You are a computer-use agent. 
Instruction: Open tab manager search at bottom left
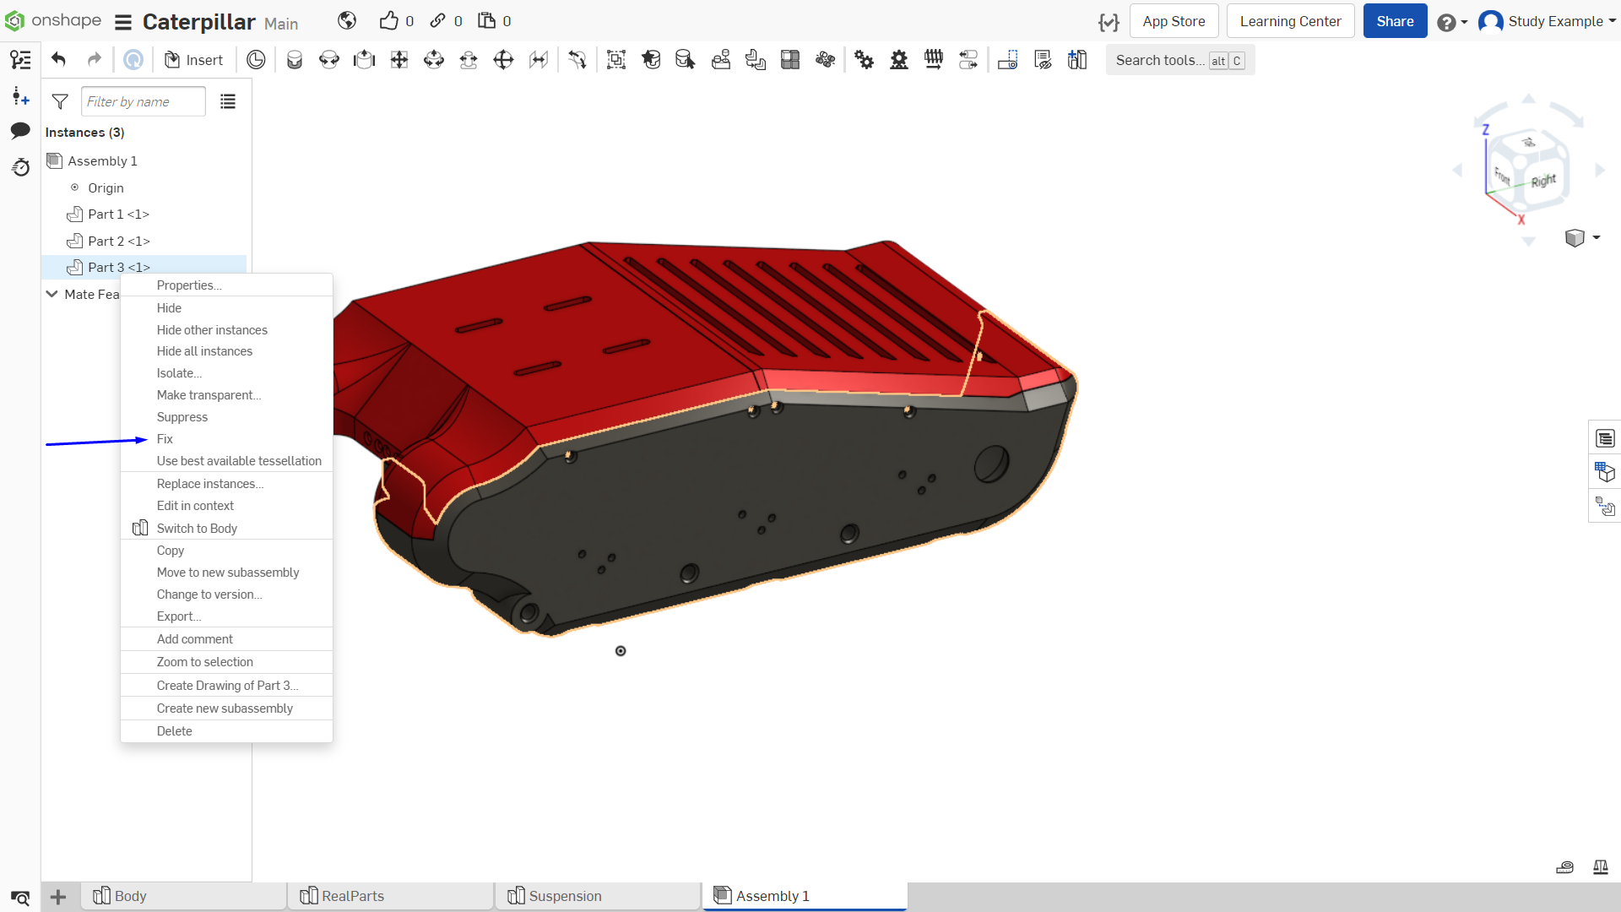click(20, 897)
